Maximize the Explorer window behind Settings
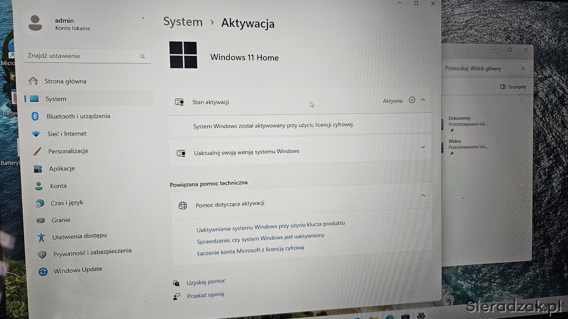The image size is (568, 319). click(x=510, y=50)
